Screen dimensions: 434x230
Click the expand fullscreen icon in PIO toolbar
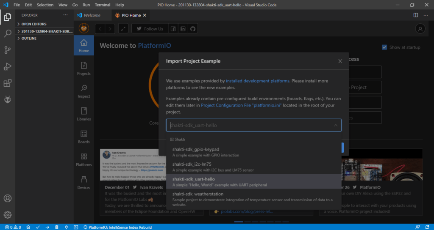(x=123, y=29)
